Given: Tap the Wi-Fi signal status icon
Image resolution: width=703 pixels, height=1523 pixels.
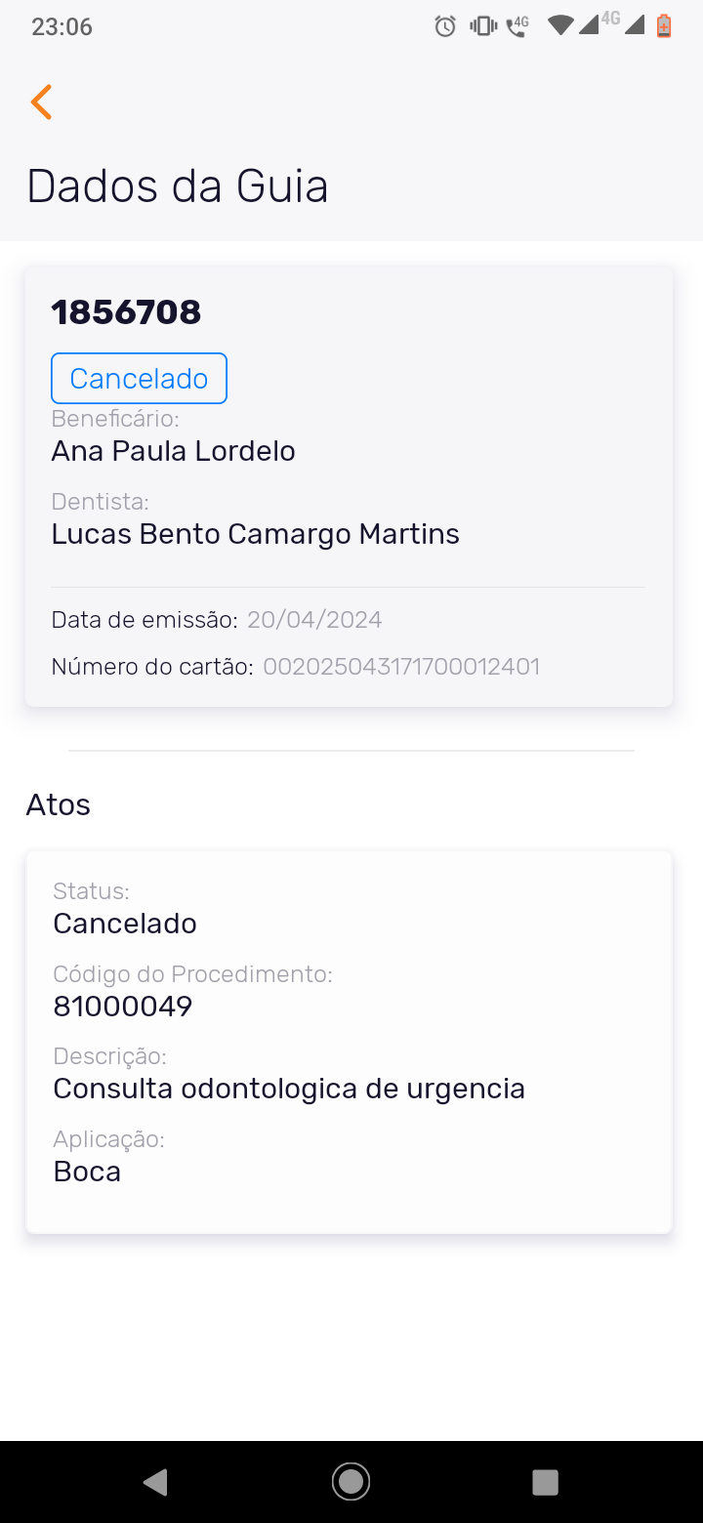Looking at the screenshot, I should tap(559, 26).
